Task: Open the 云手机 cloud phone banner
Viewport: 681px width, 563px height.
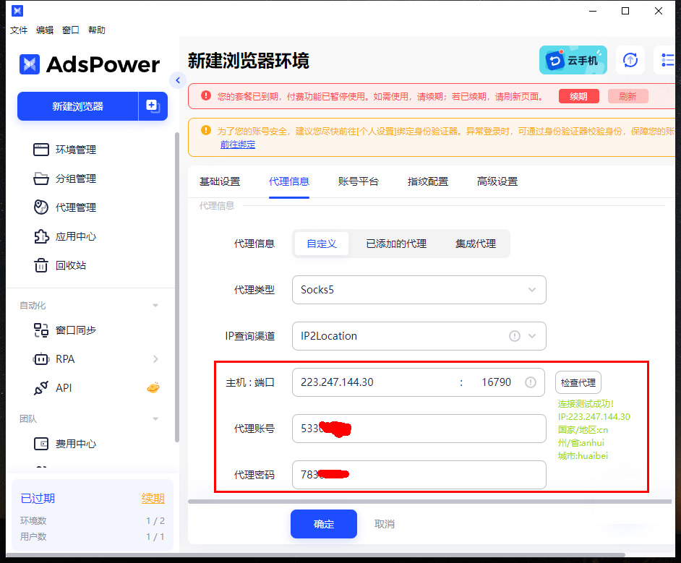Action: click(573, 60)
